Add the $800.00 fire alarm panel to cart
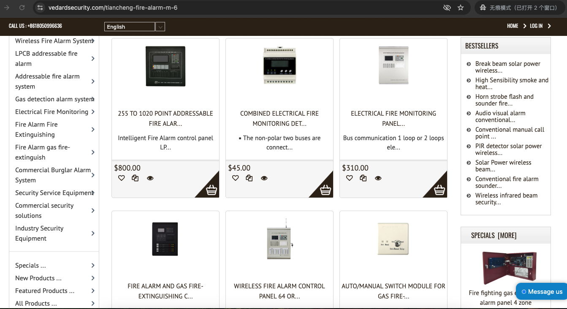 coord(212,190)
